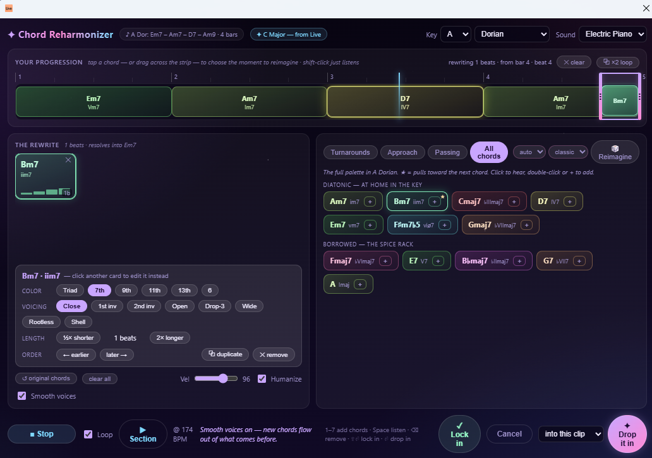Screen dimensions: 652x458
Task: Click the Drop it in button
Action: 627,435
